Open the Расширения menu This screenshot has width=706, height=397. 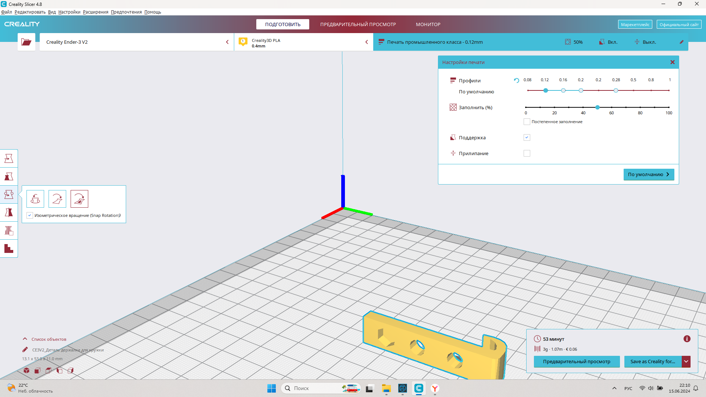click(96, 12)
